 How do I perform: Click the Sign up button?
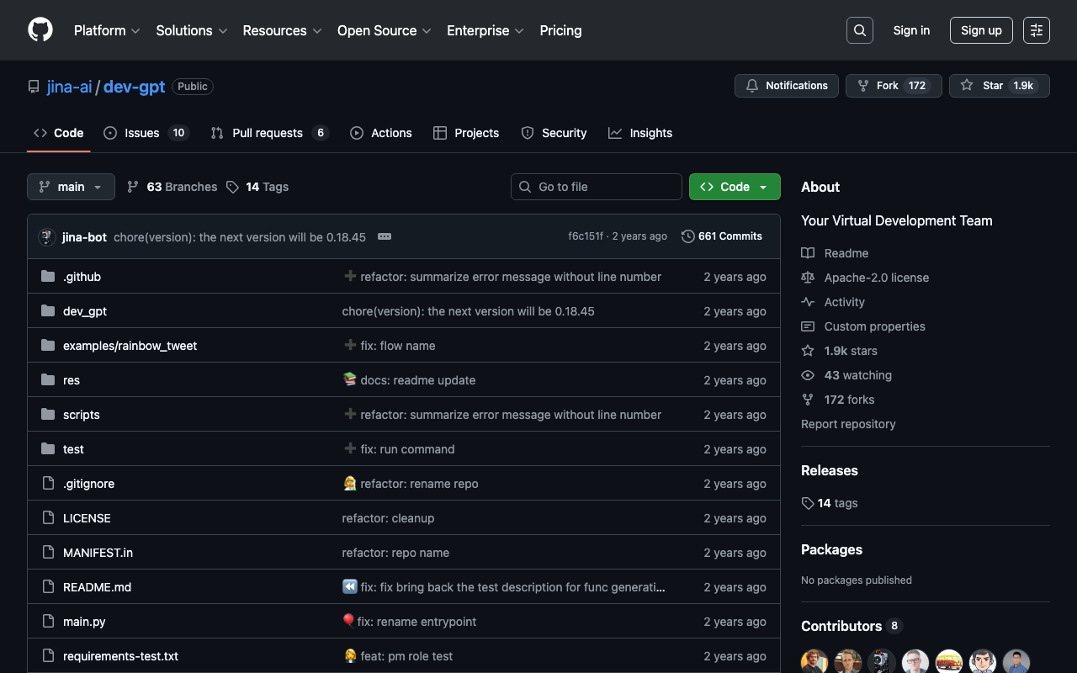pyautogui.click(x=980, y=30)
